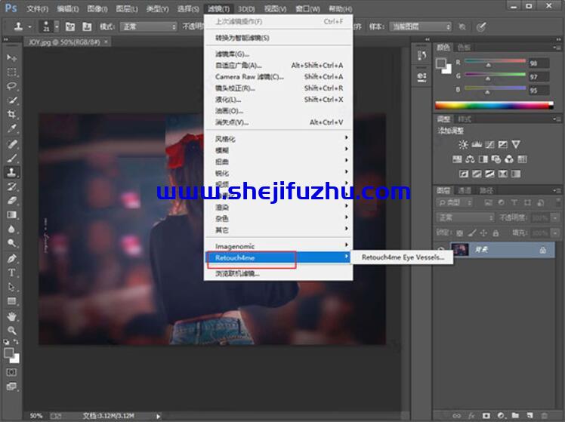Select the Dodge tool
This screenshot has width=565, height=422.
[11, 243]
